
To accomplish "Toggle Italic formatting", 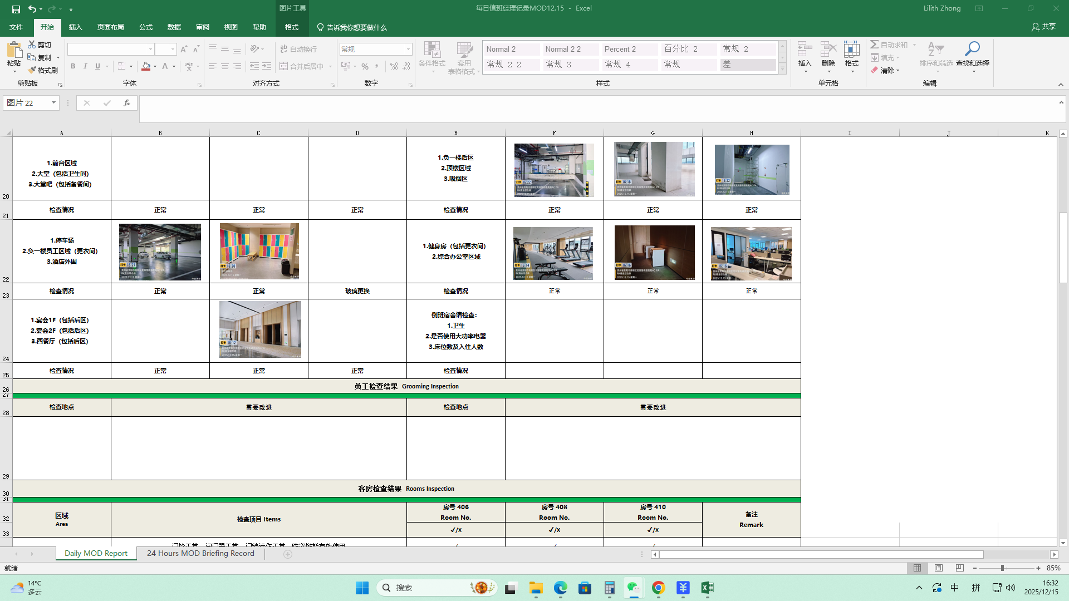I will click(85, 66).
